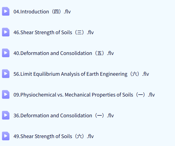The width and height of the screenshot is (175, 146).
Task: Click video icon for 46.Shear Strength of Soils
Action: pos(6,32)
